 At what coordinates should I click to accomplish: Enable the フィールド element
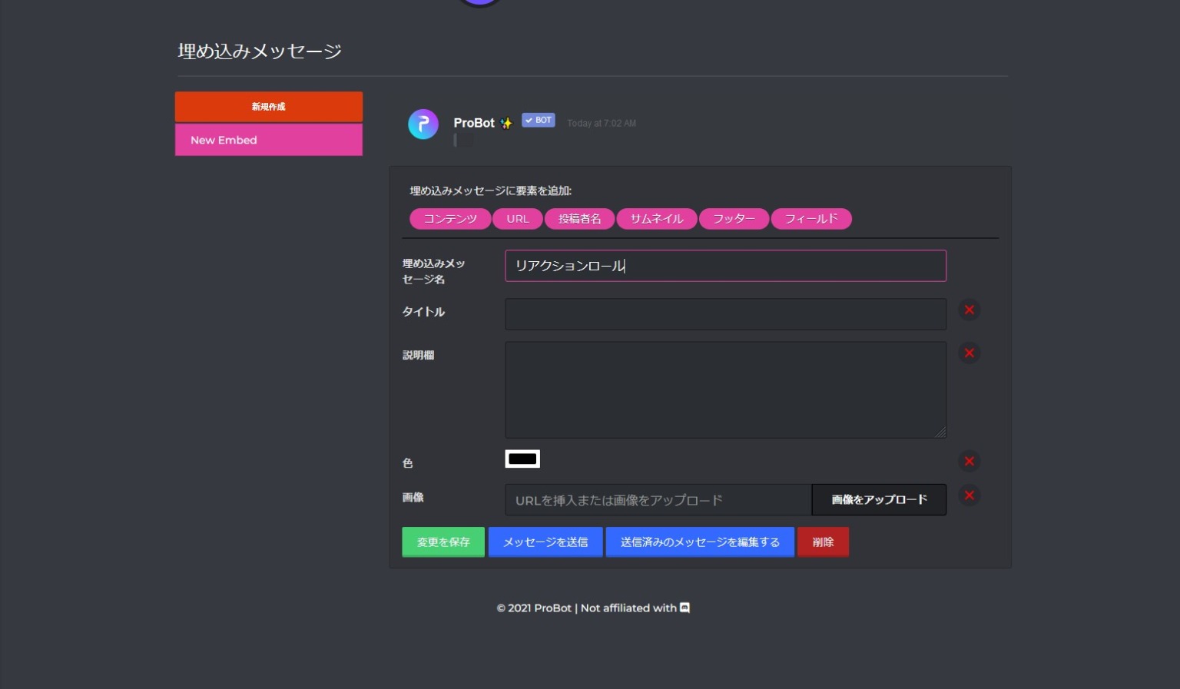[x=811, y=219]
